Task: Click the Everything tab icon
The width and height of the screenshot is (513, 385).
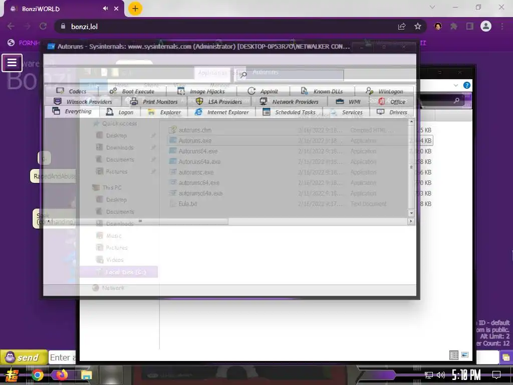Action: coord(56,111)
